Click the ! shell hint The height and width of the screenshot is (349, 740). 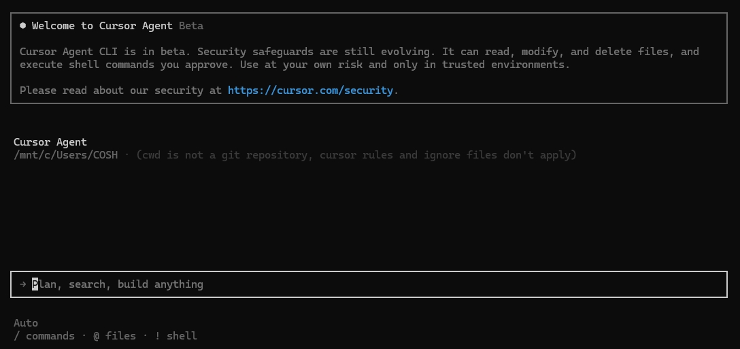click(x=176, y=336)
